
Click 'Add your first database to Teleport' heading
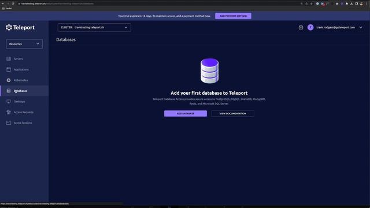coord(209,93)
